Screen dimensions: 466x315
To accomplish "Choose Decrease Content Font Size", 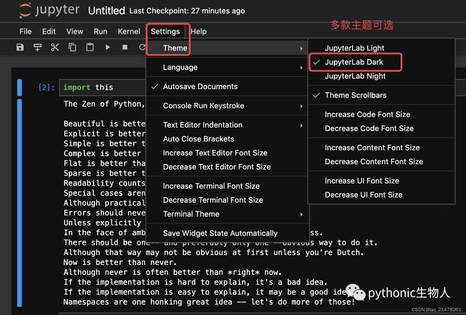I will pos(381,162).
